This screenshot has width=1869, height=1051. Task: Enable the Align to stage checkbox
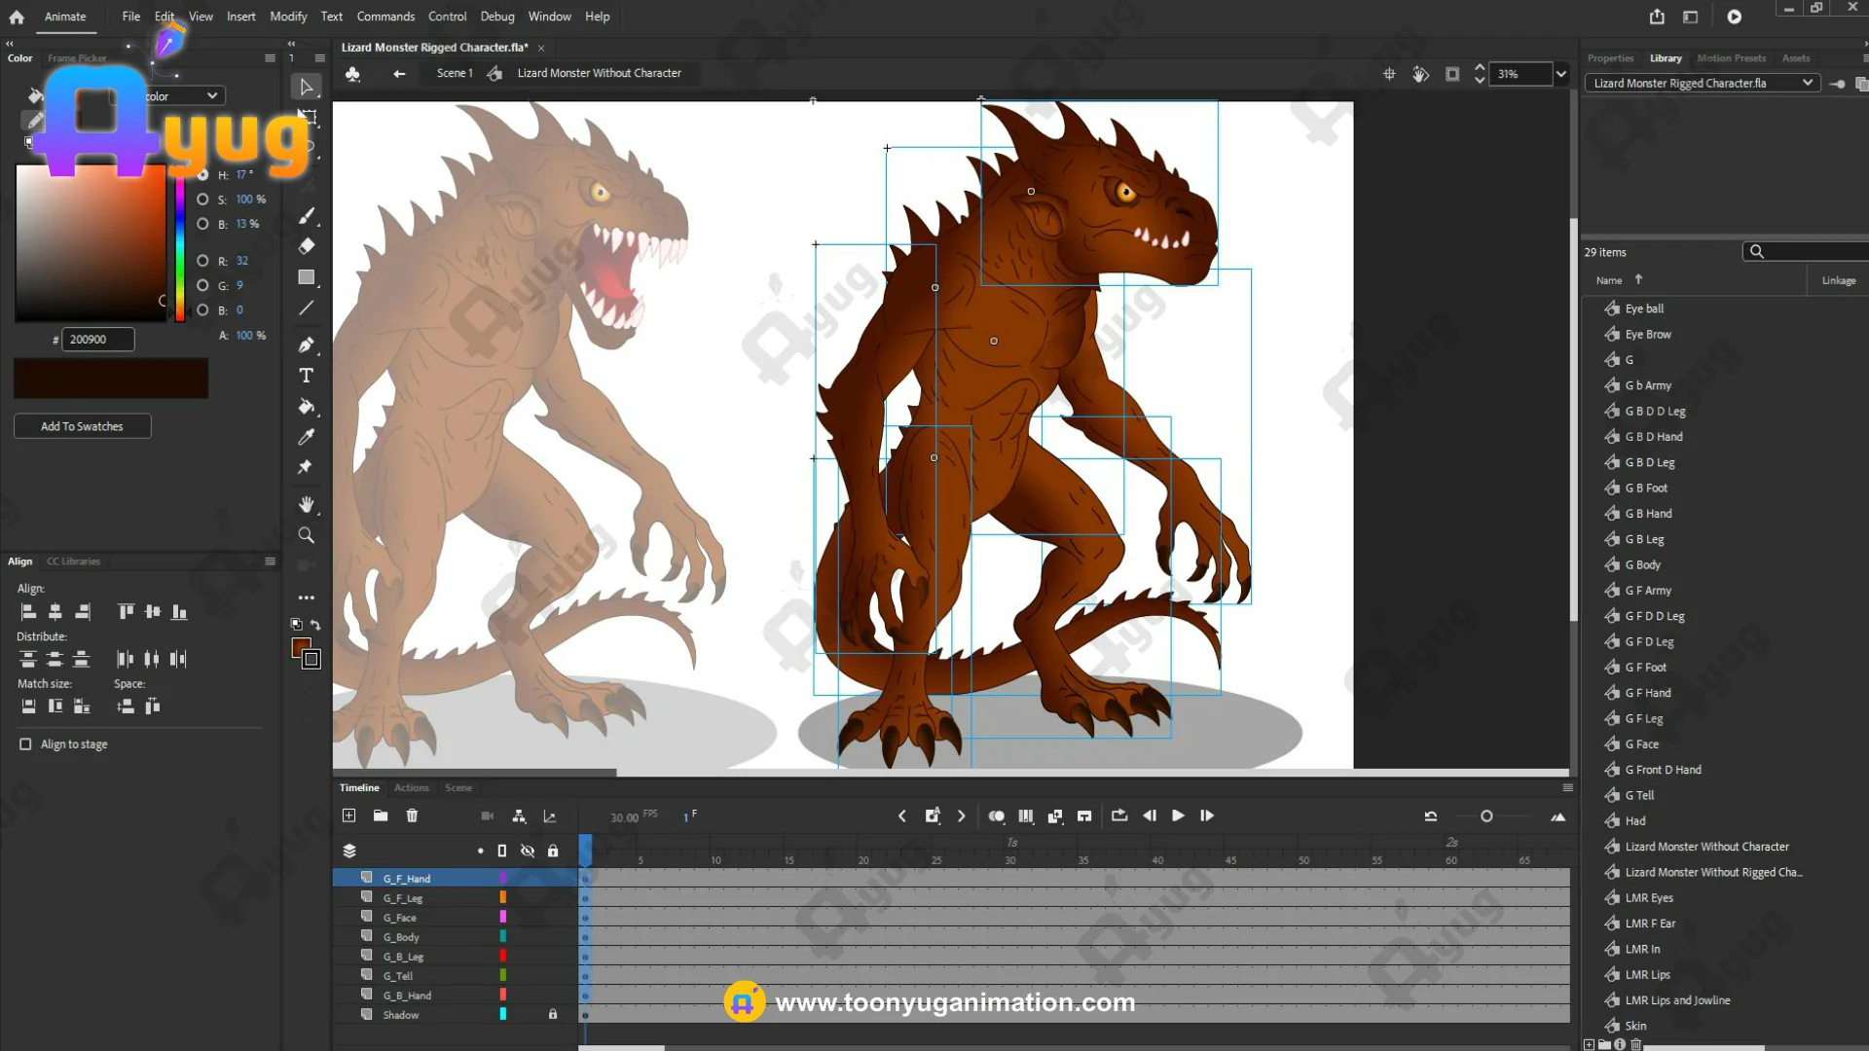[25, 744]
